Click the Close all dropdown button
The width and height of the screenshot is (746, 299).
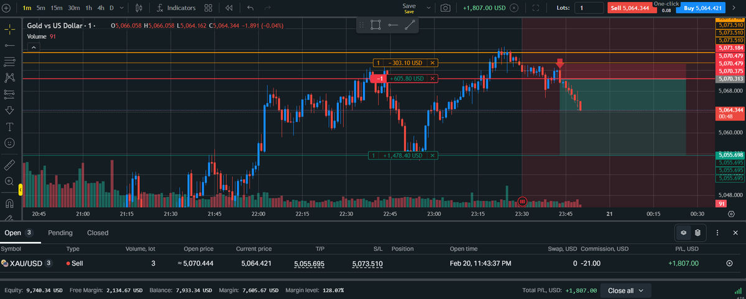(x=627, y=290)
